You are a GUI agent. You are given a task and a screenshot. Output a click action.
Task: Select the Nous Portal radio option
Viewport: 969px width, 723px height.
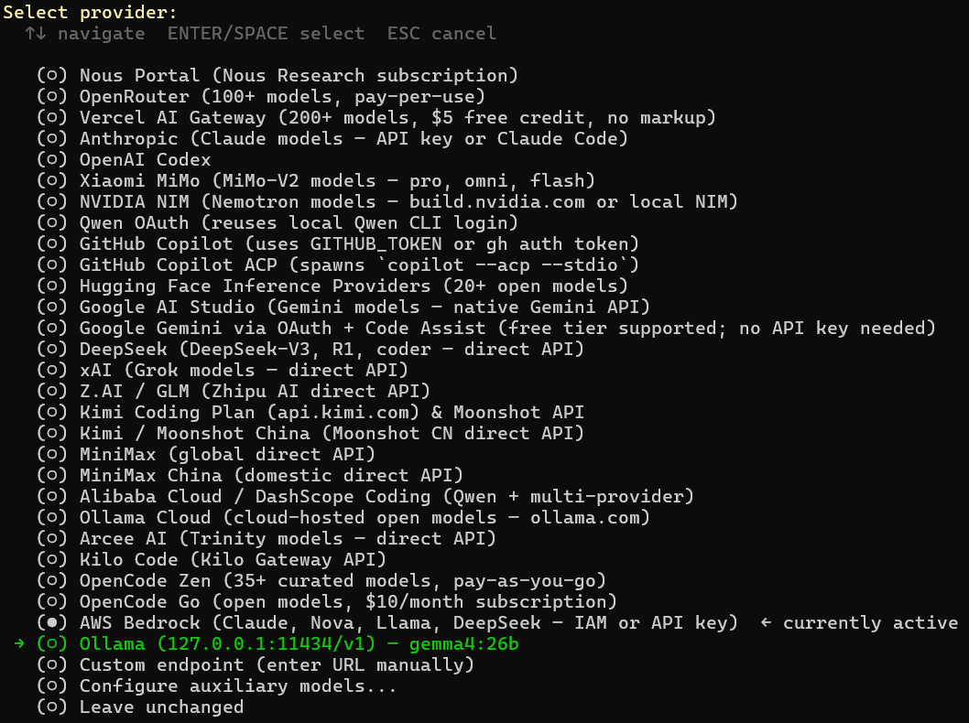[52, 76]
